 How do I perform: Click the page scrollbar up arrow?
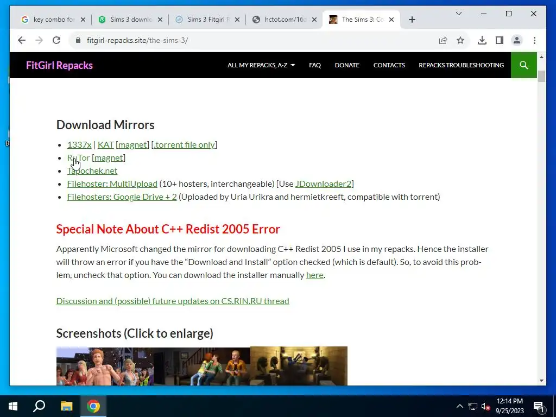[x=541, y=57]
